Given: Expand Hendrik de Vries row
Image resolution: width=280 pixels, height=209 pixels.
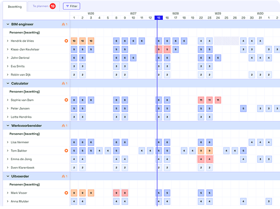Looking at the screenshot, I should [x=7, y=41].
